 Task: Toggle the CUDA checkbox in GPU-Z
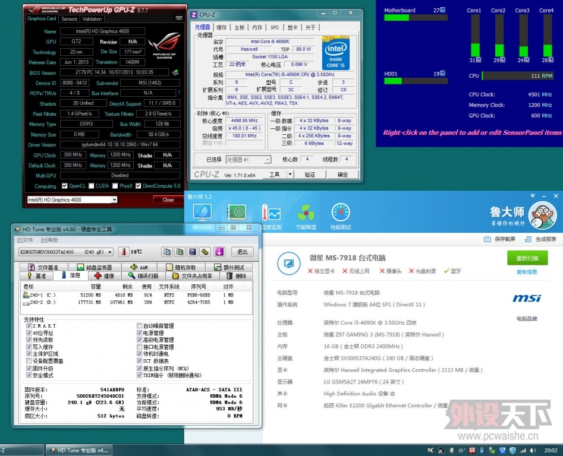tap(91, 186)
